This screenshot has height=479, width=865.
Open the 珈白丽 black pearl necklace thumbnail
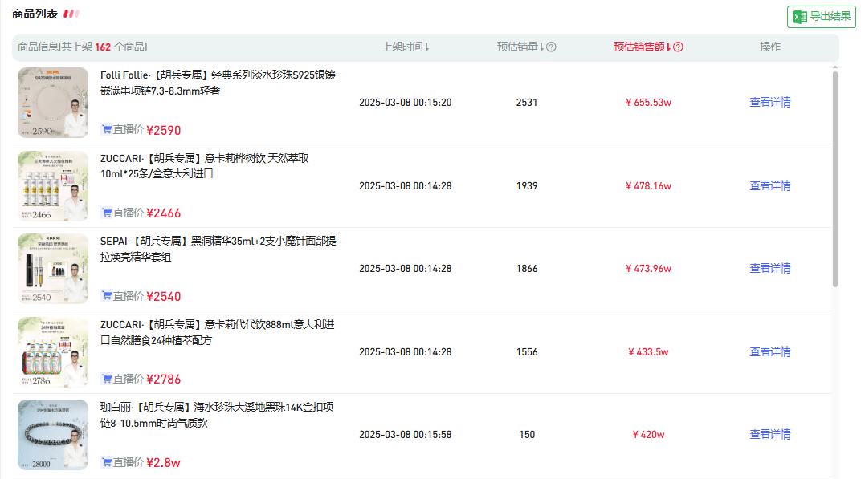53,435
